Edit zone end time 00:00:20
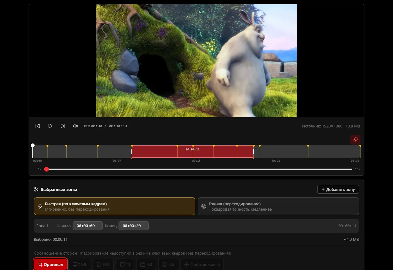The width and height of the screenshot is (393, 270). coord(134,226)
